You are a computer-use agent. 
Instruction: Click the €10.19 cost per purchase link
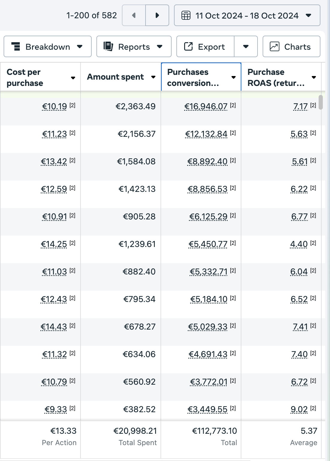click(55, 107)
